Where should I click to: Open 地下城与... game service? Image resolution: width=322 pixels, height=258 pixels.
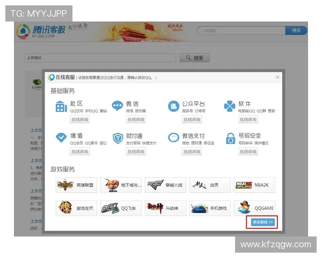coord(121,185)
